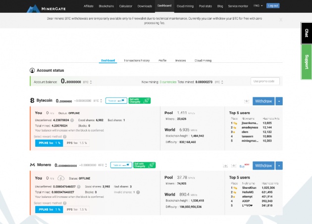Click Bytecoin Sell with Changelly button
The image size is (312, 224).
pos(140,100)
